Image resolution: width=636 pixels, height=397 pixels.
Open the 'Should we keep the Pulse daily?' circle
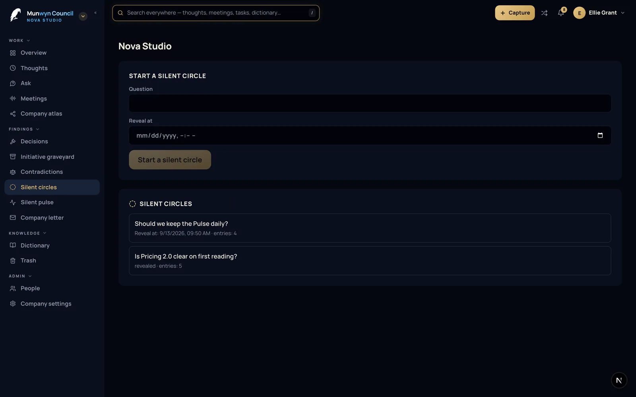(370, 228)
